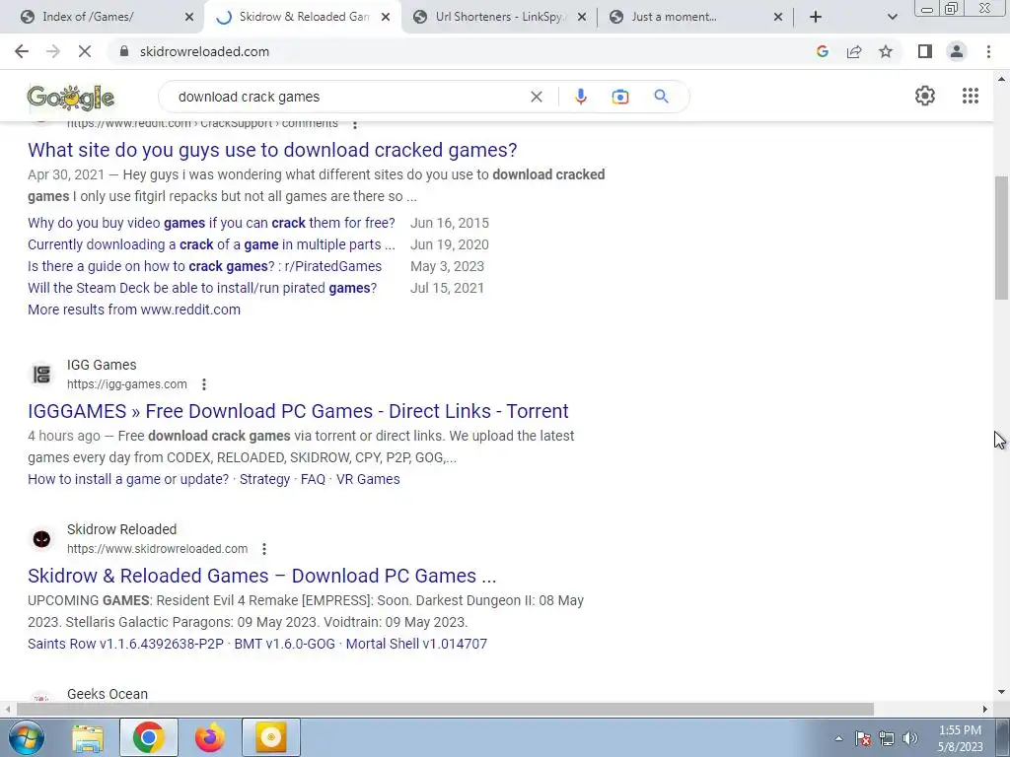Viewport: 1010px width, 757px height.
Task: Click the scroll right arrow at bottom
Action: point(985,710)
